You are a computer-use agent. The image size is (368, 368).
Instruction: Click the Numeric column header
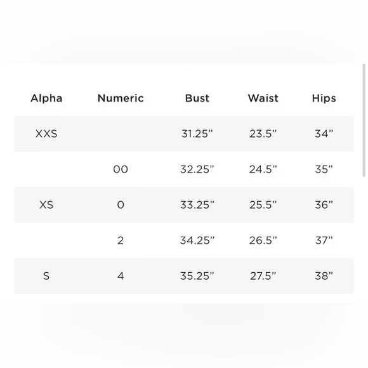pyautogui.click(x=121, y=98)
